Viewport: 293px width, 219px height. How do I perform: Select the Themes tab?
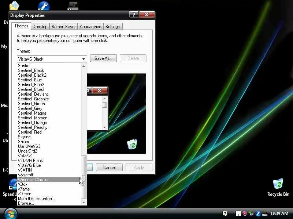click(21, 26)
